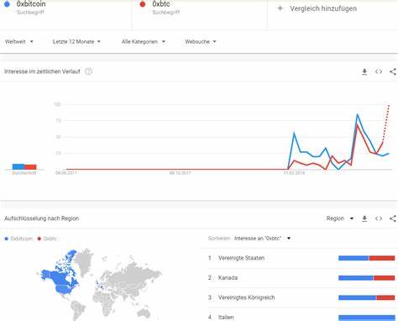The width and height of the screenshot is (398, 321).
Task: Select Kanada in the region list
Action: [228, 278]
